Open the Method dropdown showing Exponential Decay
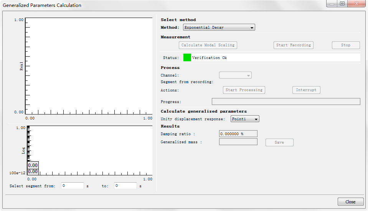 coord(219,28)
